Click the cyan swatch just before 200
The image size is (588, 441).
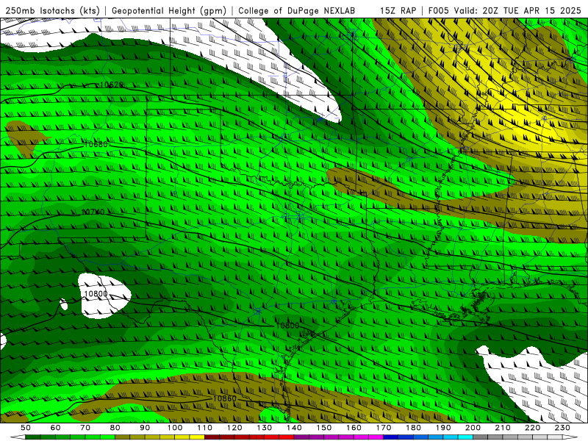[465, 437]
